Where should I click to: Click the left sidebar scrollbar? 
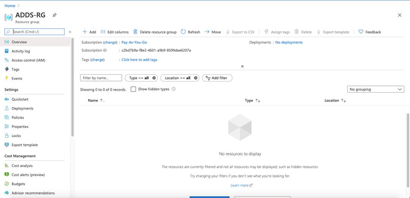point(72,86)
